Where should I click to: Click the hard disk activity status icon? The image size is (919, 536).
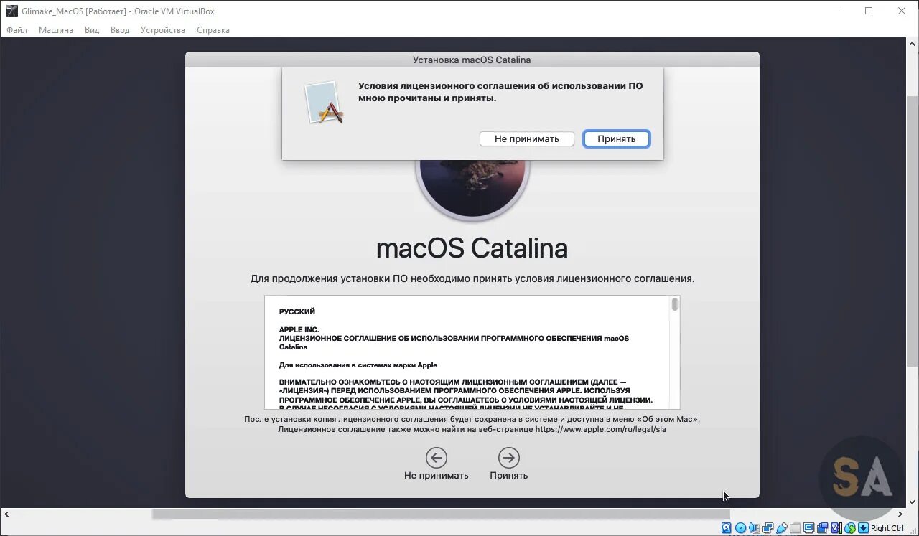point(726,528)
